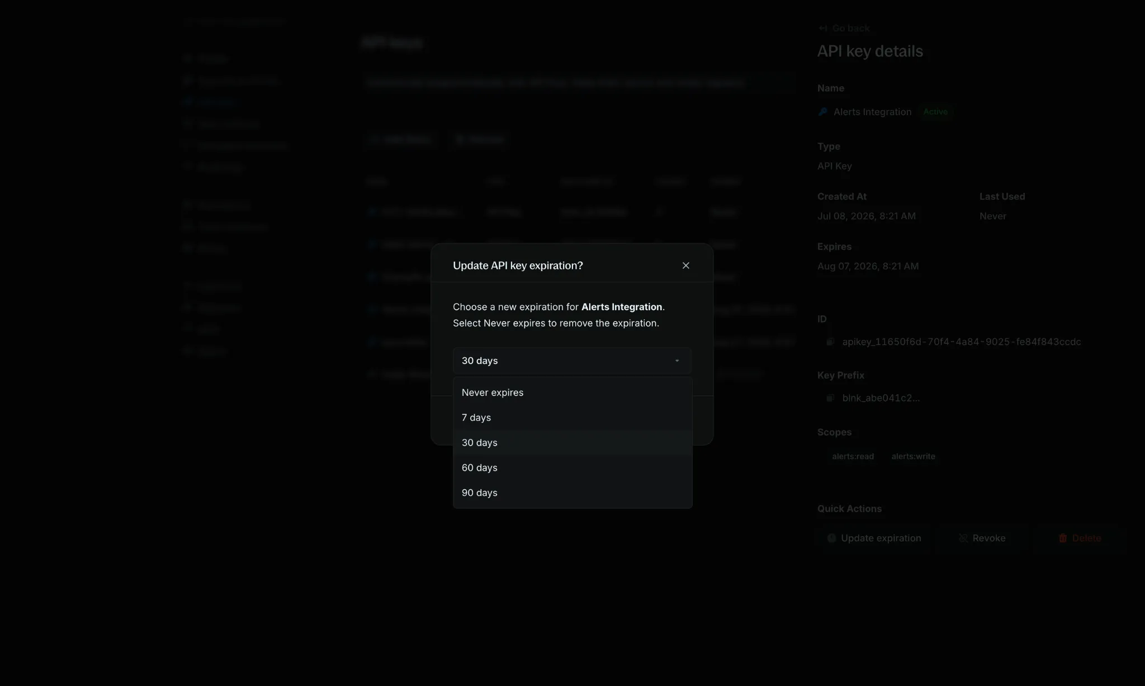Image resolution: width=1145 pixels, height=686 pixels.
Task: Select the 60 days option
Action: (x=572, y=468)
